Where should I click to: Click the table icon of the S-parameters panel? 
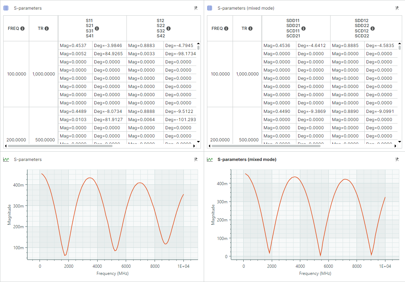click(6, 8)
